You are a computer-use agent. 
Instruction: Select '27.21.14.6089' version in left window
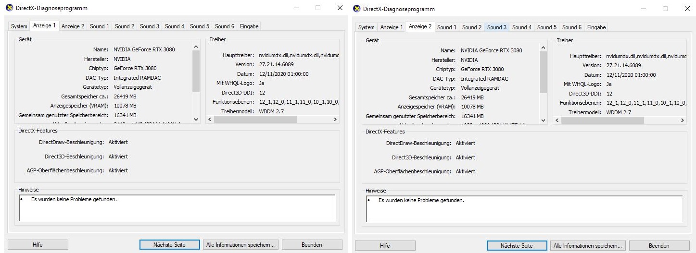276,64
